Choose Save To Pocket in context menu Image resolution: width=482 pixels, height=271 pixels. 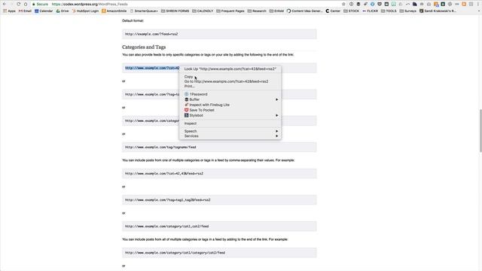(199, 110)
